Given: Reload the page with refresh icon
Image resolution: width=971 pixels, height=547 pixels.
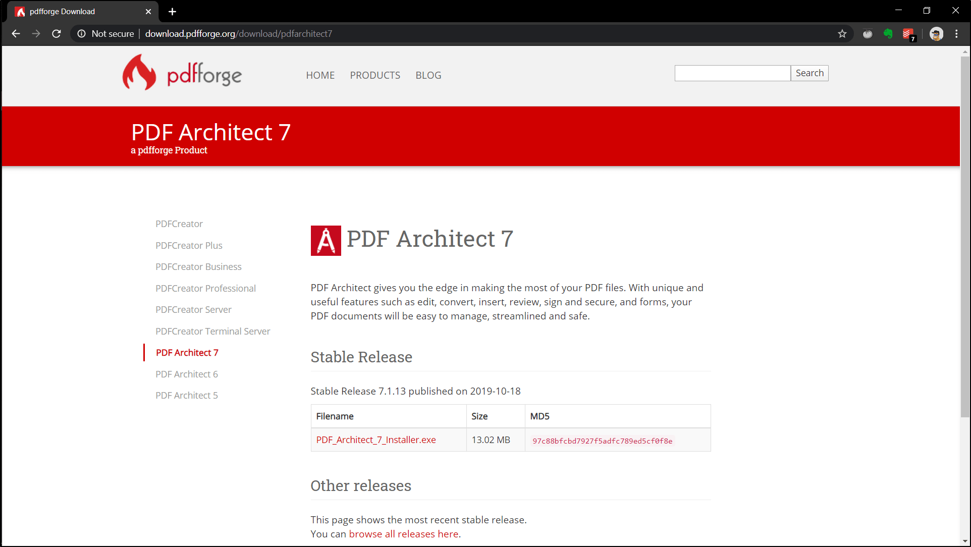Looking at the screenshot, I should coord(57,34).
